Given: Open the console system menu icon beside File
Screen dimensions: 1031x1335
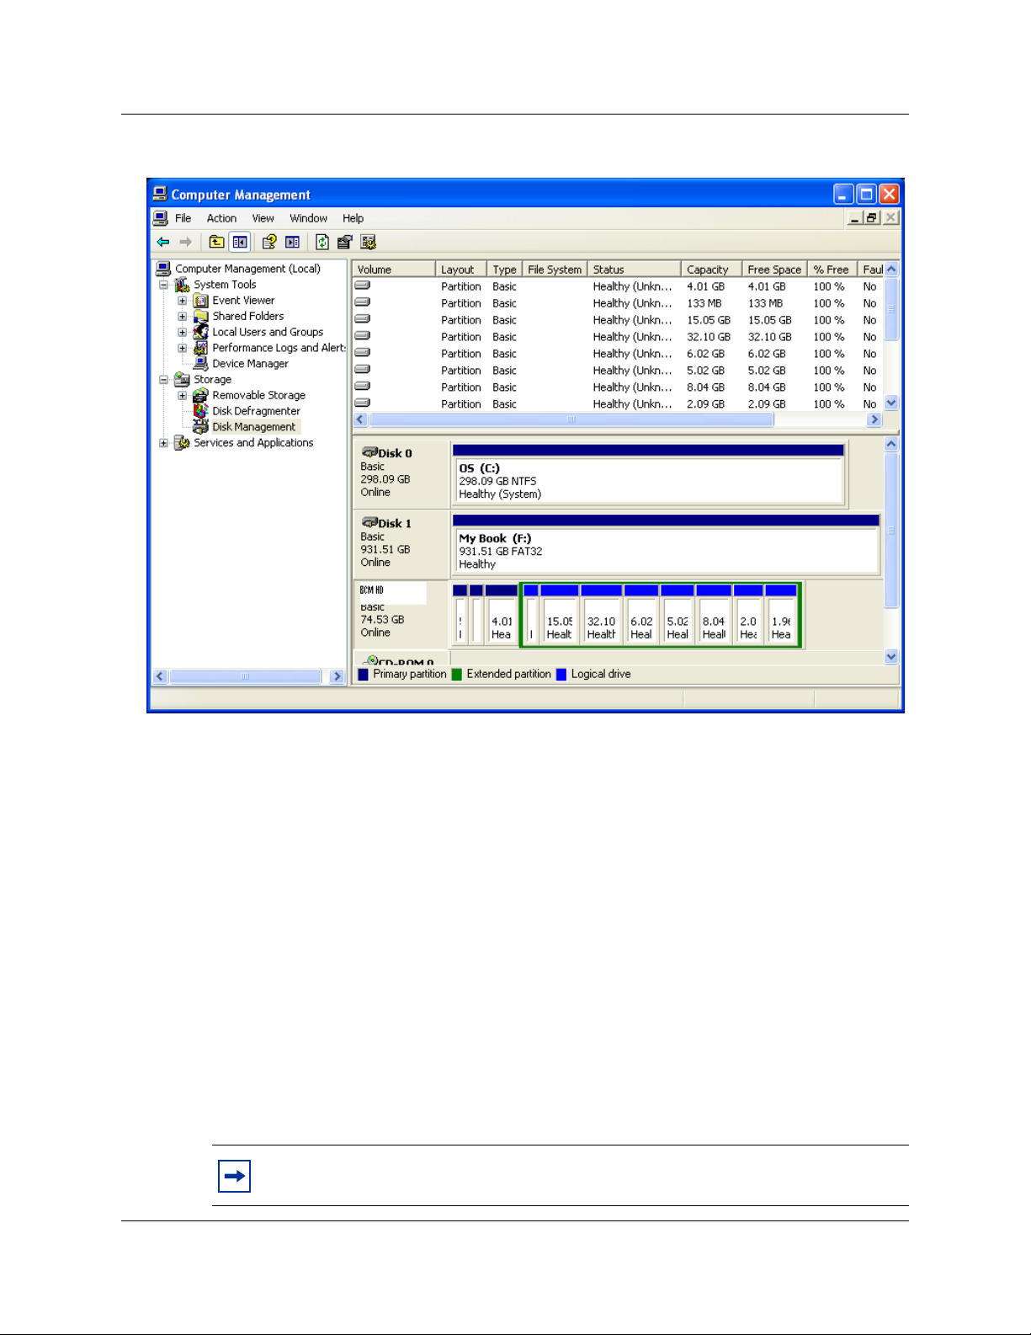Looking at the screenshot, I should point(161,218).
